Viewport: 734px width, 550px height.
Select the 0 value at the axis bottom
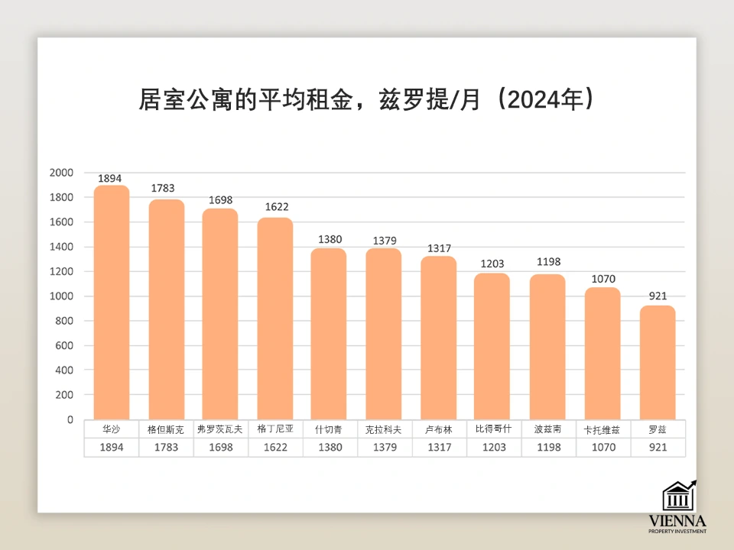click(x=70, y=419)
